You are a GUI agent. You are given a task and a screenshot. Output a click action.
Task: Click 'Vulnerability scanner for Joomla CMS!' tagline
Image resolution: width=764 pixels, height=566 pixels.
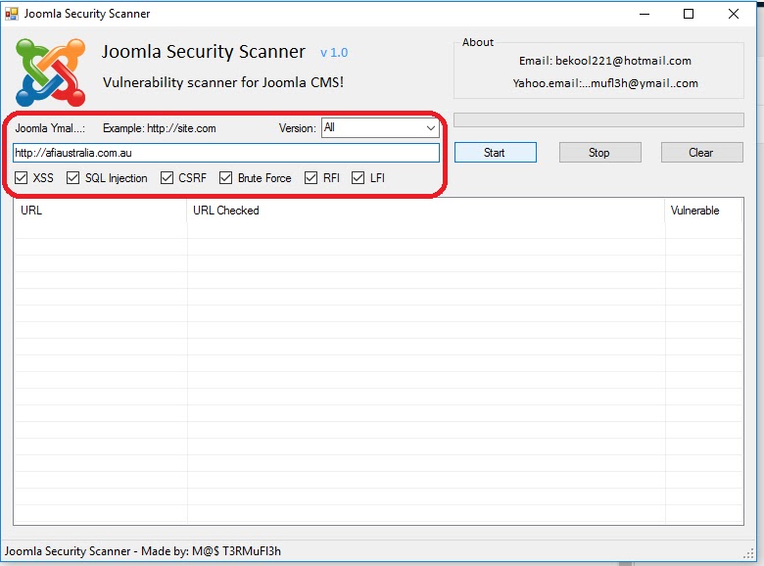(x=223, y=82)
